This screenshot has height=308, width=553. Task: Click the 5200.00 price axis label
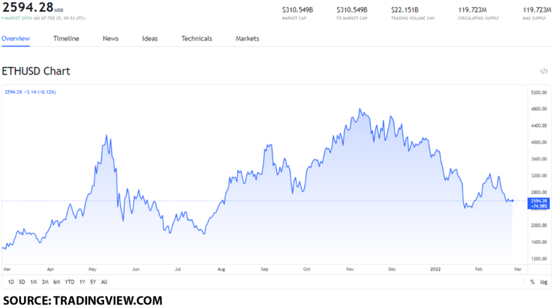point(539,92)
